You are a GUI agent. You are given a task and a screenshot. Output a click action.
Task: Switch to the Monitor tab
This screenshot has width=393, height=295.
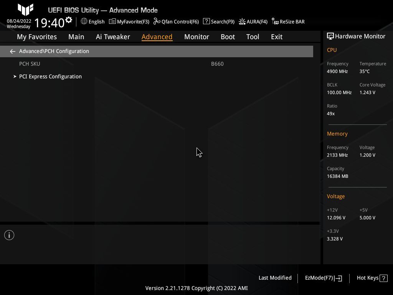pyautogui.click(x=196, y=37)
